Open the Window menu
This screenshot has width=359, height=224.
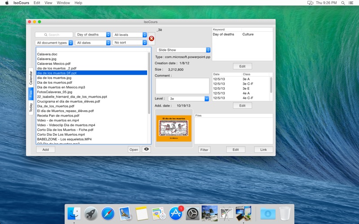63,3
